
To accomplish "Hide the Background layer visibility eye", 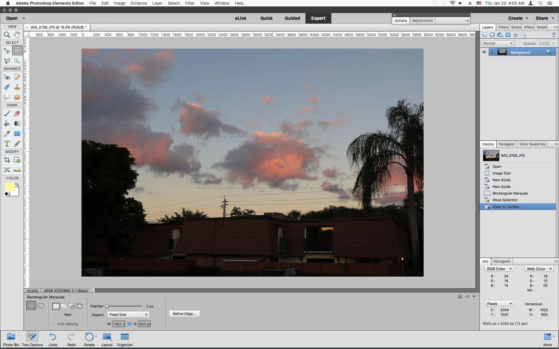I will pyautogui.click(x=484, y=52).
